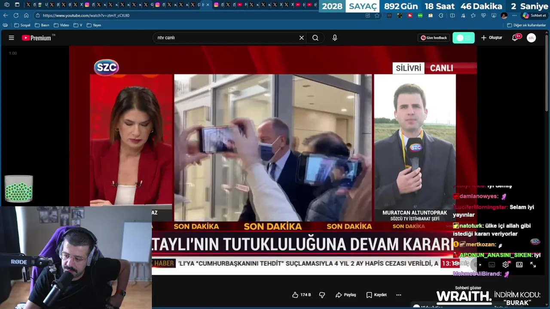Open browser settings and more menu

pos(514,15)
